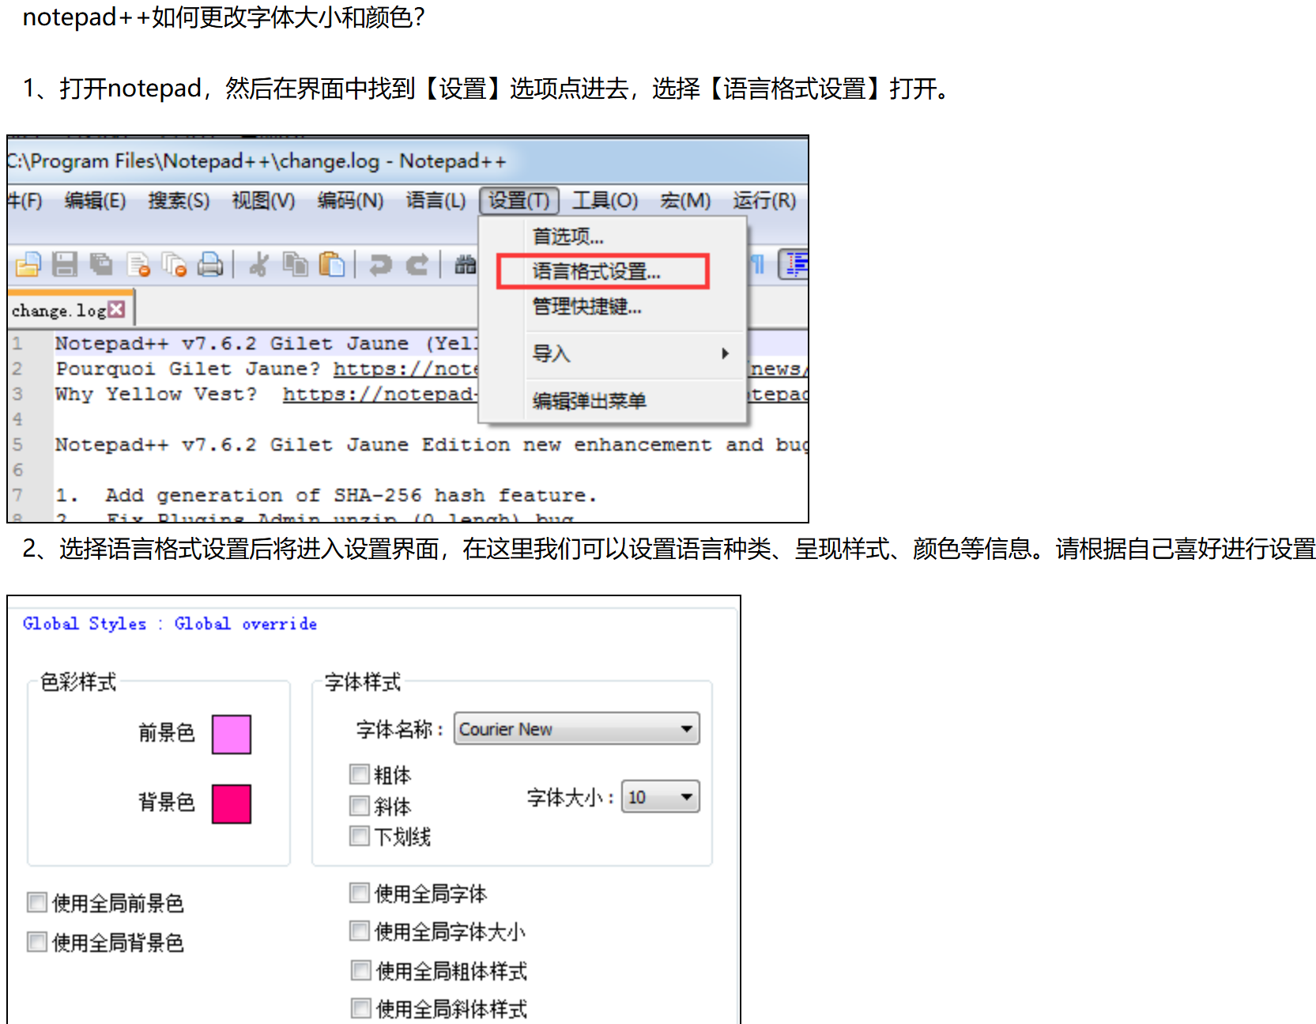Open the 运行(R) menu
The width and height of the screenshot is (1316, 1024).
pyautogui.click(x=764, y=201)
